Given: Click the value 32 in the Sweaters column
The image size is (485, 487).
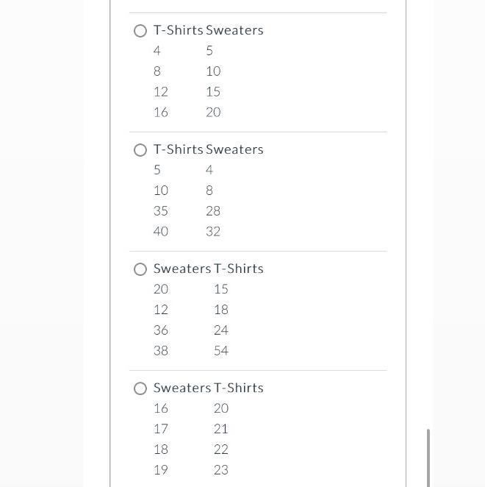Looking at the screenshot, I should coord(213,232).
